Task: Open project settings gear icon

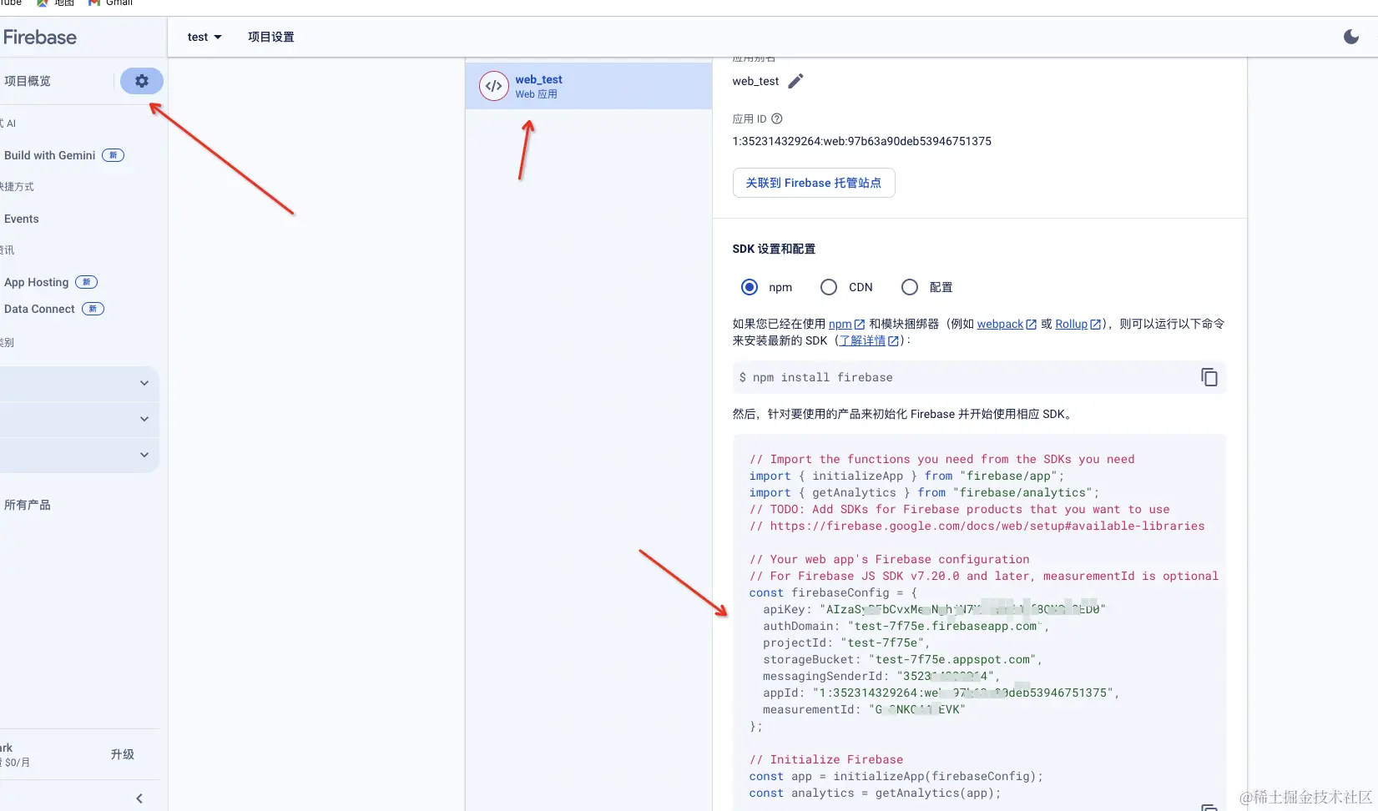Action: (x=142, y=81)
